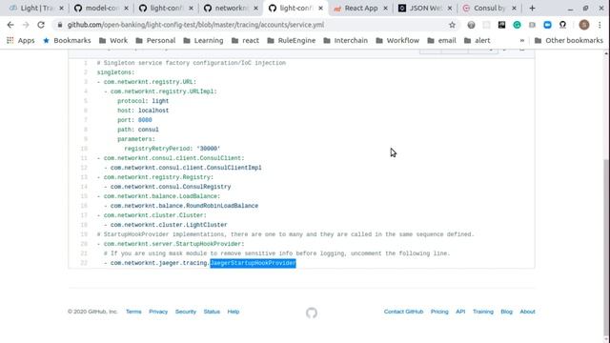Image resolution: width=610 pixels, height=343 pixels.
Task: Switch to the Consul by tab
Action: [x=489, y=9]
